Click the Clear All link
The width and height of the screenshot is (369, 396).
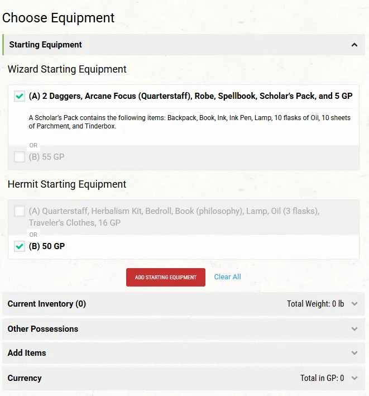tap(227, 277)
